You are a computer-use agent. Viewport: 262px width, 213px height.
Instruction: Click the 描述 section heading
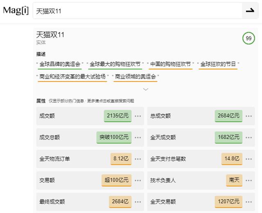tap(41, 54)
